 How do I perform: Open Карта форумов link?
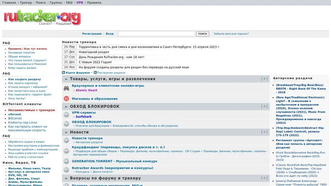point(78,73)
